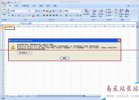Apply accounting number format

pos(66,15)
